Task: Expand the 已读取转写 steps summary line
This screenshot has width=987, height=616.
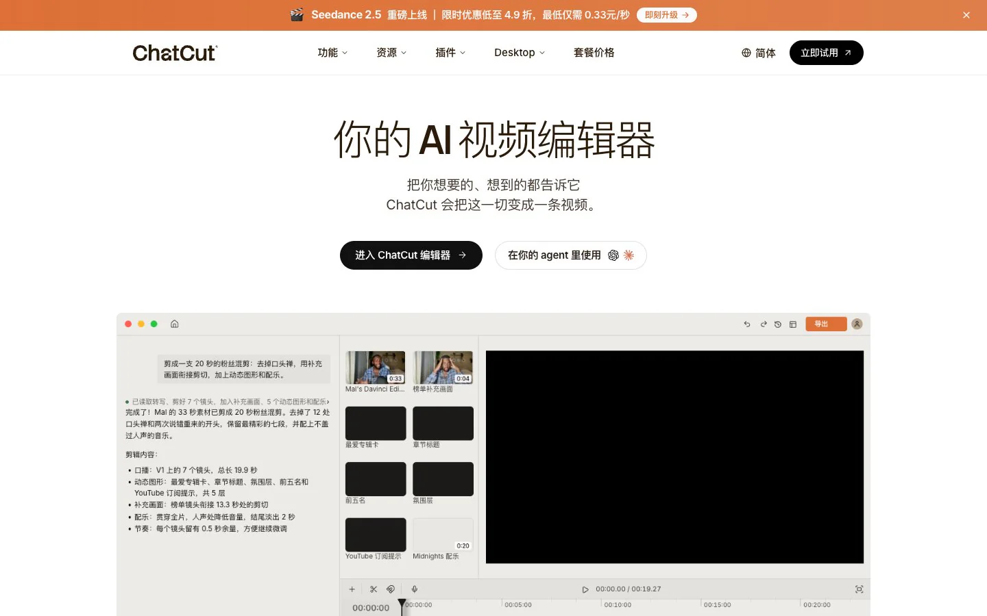Action: [228, 402]
